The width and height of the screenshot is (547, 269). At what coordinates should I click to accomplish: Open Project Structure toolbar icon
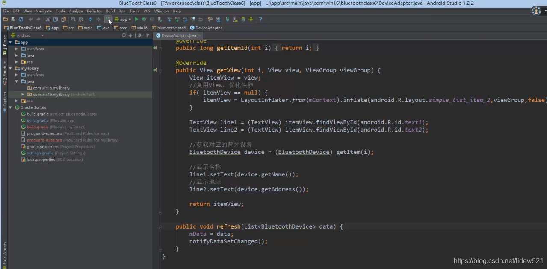218,19
